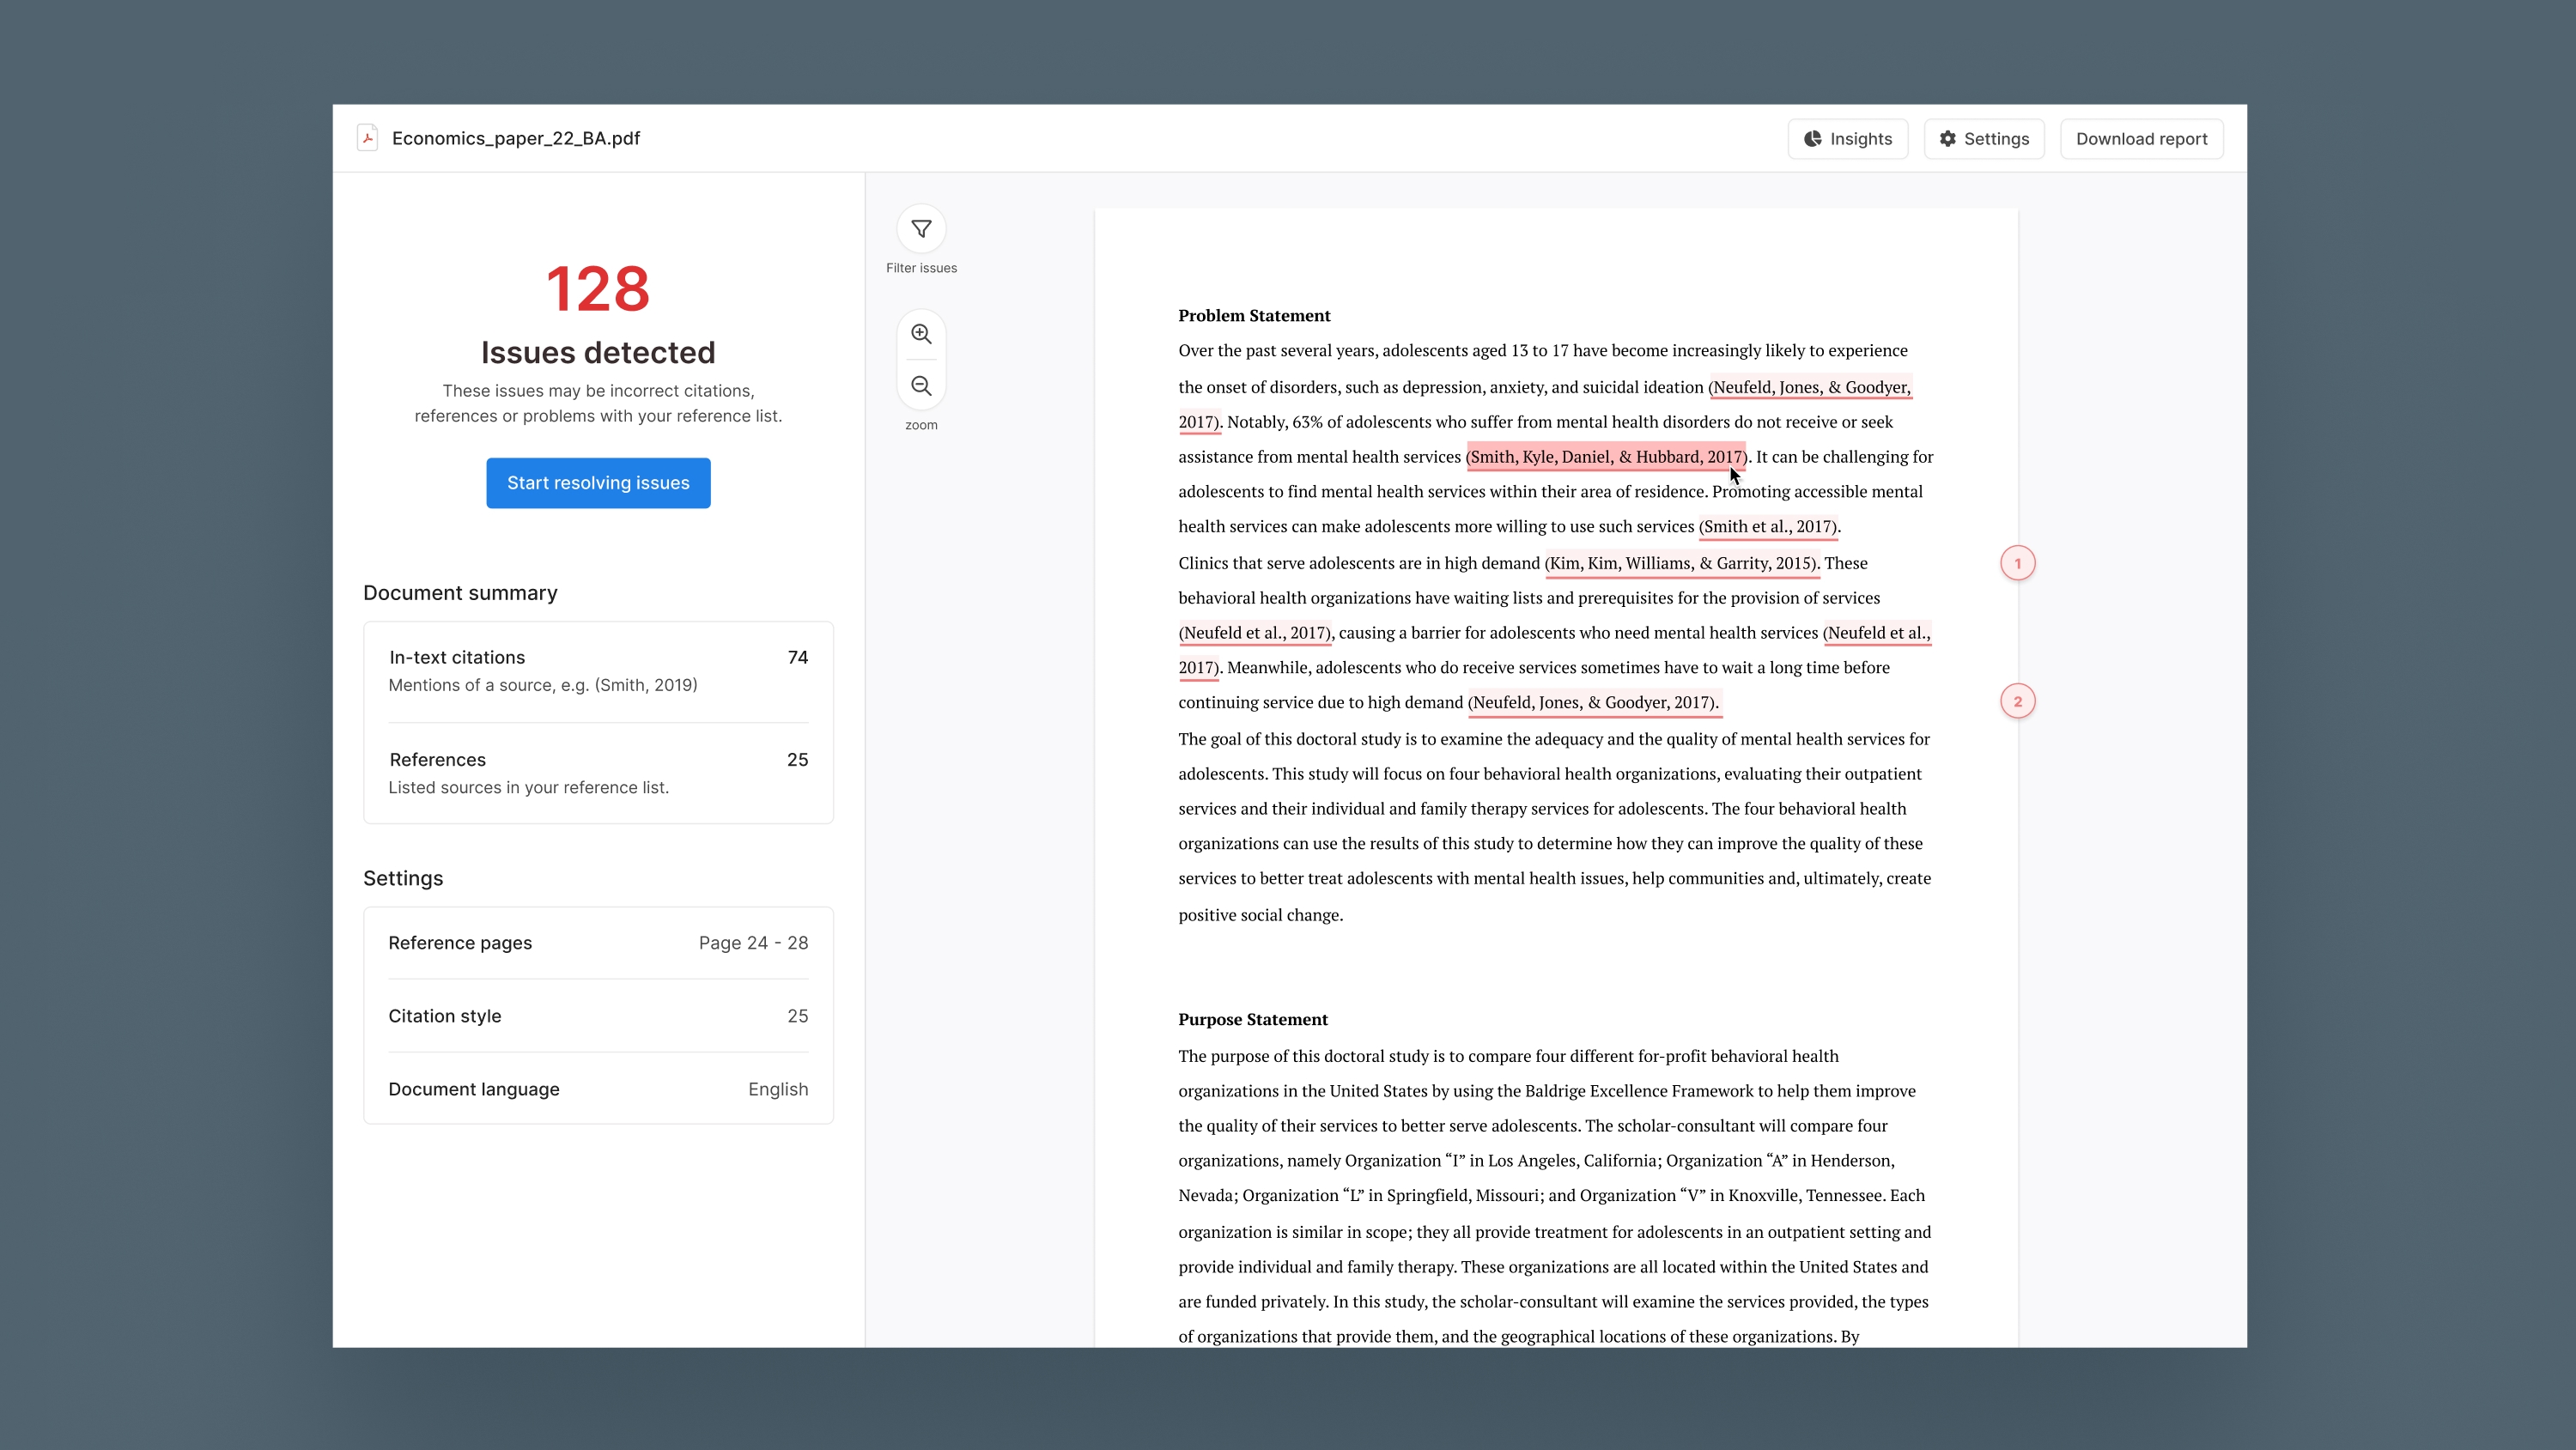The image size is (2576, 1450).
Task: Open the Citation style setting
Action: point(598,1016)
